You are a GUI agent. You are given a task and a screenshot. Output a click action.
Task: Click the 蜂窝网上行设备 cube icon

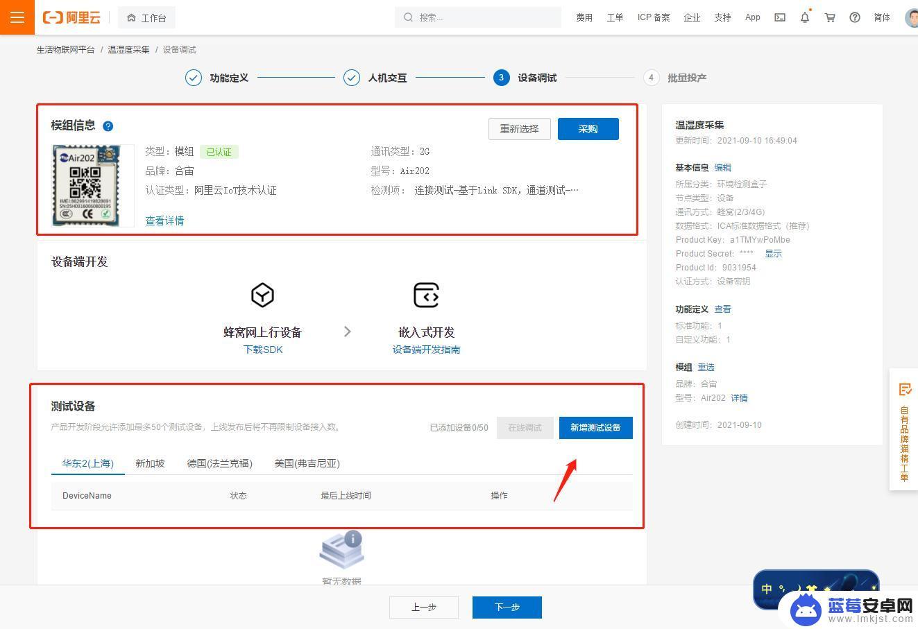pos(262,295)
